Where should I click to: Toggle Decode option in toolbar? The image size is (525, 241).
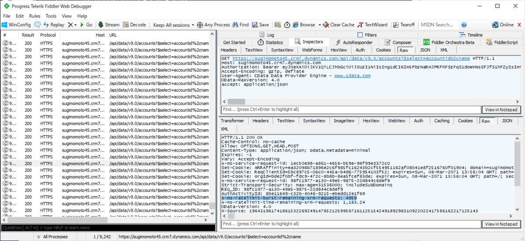click(134, 25)
